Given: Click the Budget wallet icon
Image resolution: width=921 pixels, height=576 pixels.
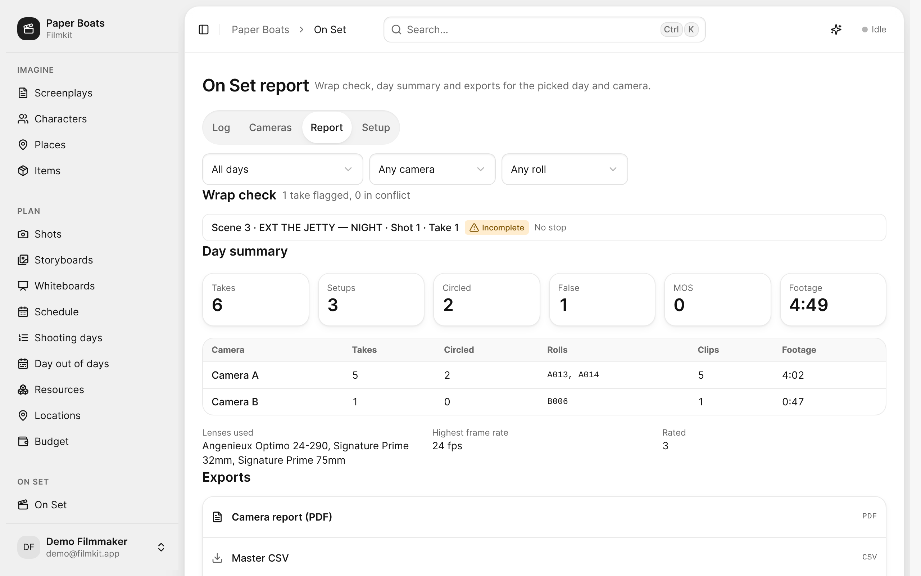Looking at the screenshot, I should (23, 441).
